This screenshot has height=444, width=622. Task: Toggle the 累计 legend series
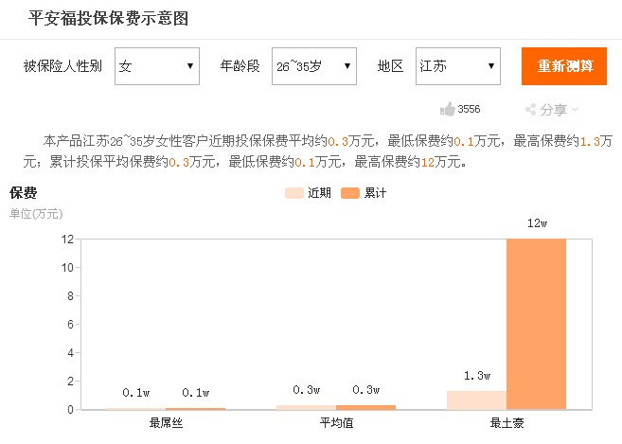(x=364, y=193)
